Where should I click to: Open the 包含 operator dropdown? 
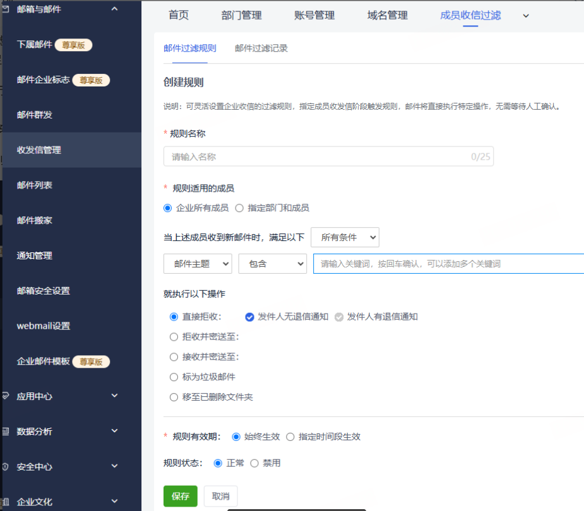273,264
